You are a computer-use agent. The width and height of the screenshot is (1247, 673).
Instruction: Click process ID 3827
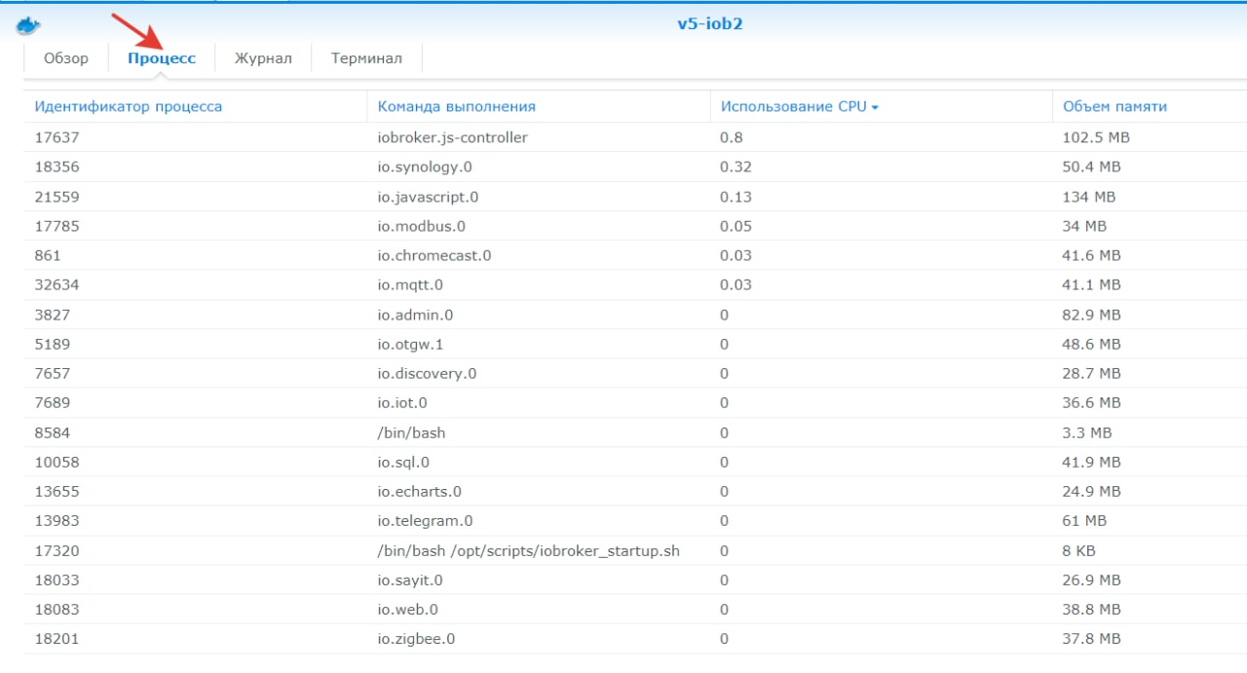(x=53, y=315)
